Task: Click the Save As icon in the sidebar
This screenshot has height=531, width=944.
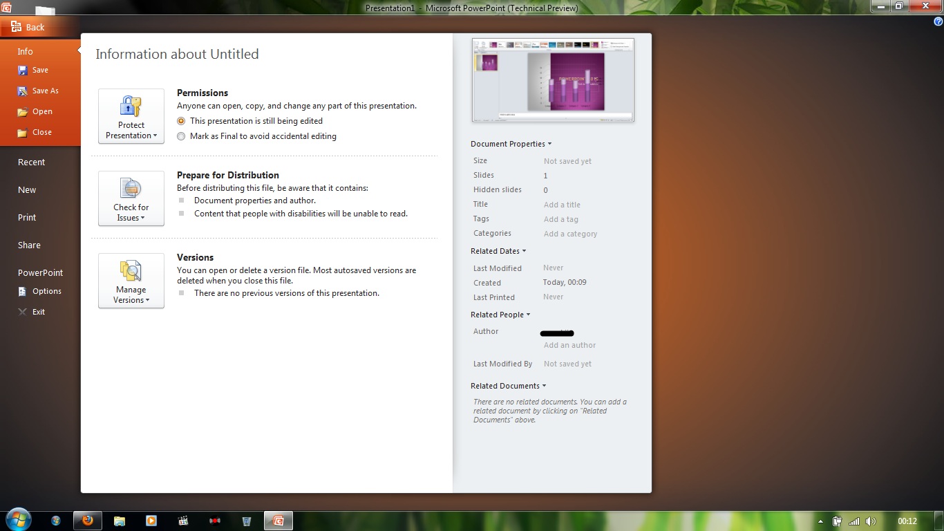Action: click(23, 91)
